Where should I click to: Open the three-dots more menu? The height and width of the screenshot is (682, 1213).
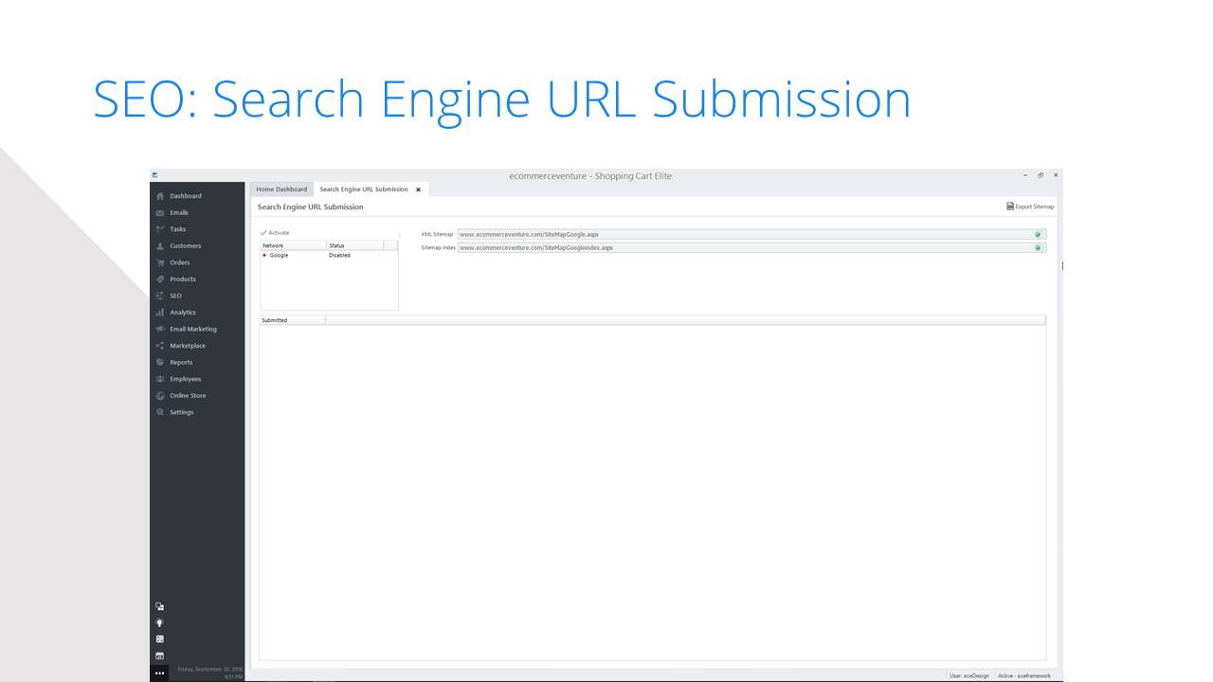[x=159, y=673]
